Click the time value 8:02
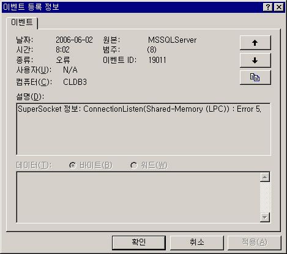287x254 pixels. [62, 49]
